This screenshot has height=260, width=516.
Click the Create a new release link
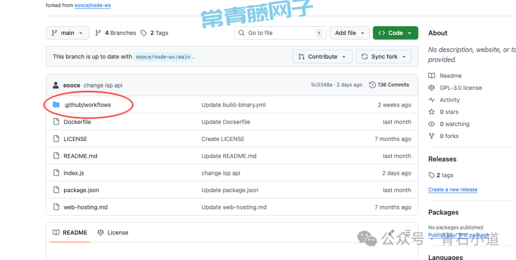[x=452, y=190]
